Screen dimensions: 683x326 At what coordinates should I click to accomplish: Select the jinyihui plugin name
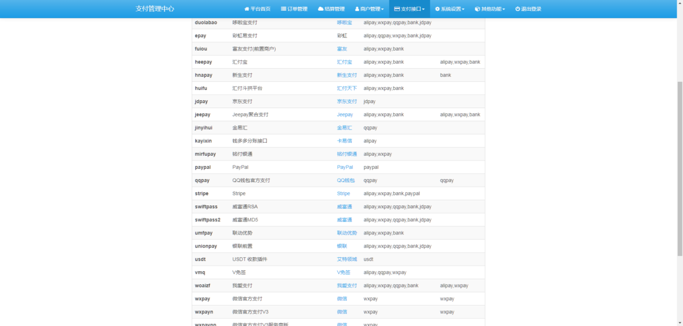click(204, 127)
